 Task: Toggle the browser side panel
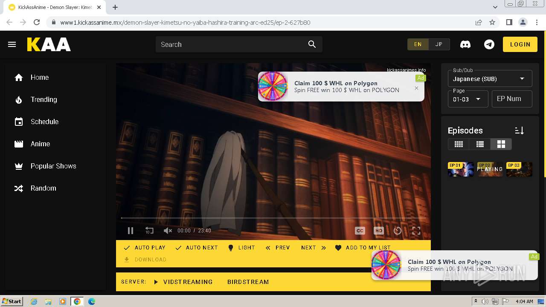pos(509,22)
